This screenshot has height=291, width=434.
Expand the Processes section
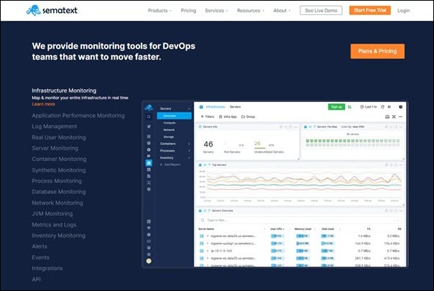[175, 151]
